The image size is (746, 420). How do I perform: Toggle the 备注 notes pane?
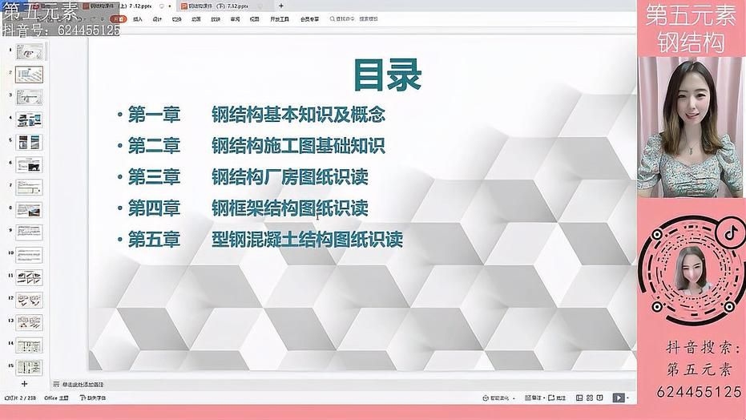[x=533, y=398]
